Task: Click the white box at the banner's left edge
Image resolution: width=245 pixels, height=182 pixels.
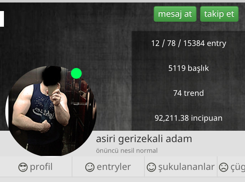Action: pos(2,19)
